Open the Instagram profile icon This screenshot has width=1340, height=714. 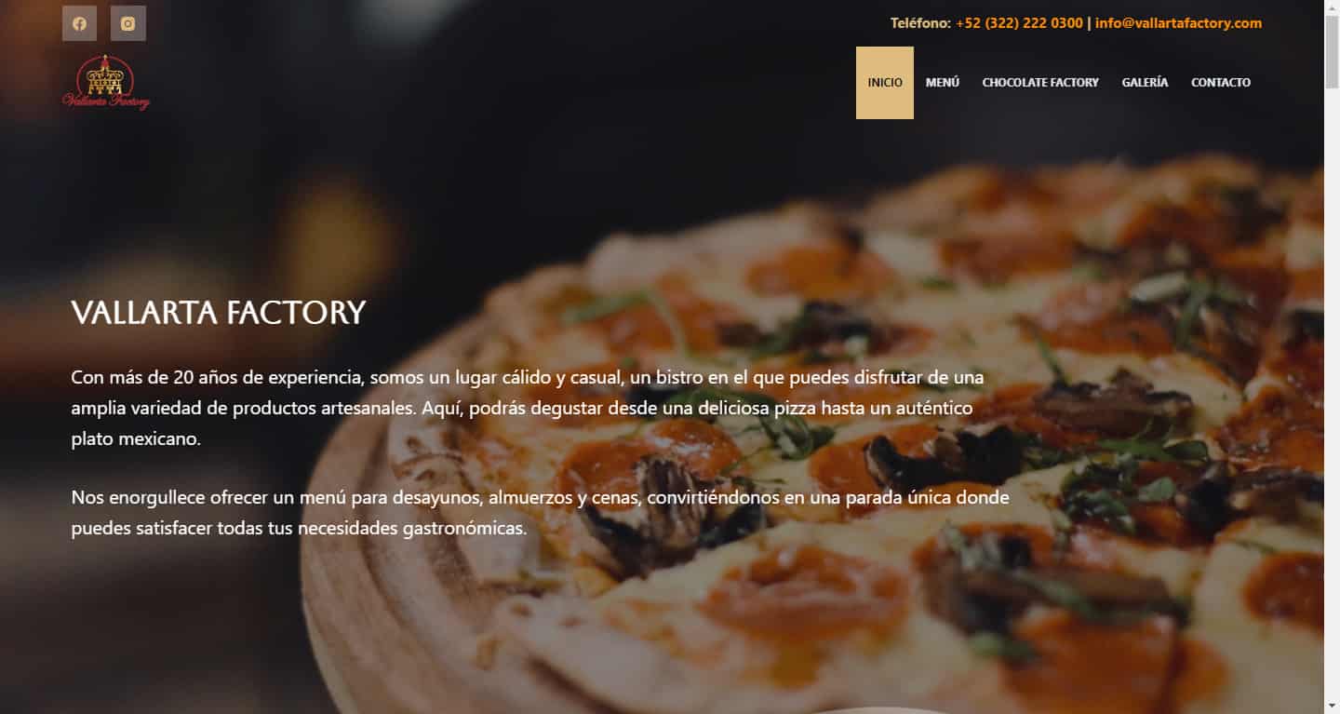click(x=128, y=23)
